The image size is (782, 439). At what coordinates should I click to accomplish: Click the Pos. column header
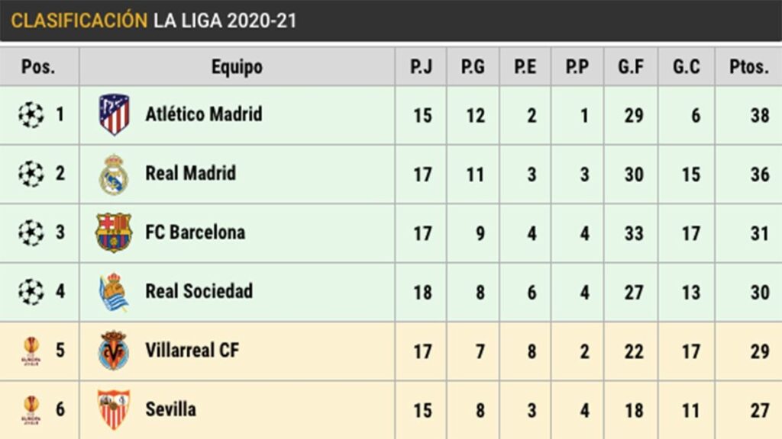38,67
